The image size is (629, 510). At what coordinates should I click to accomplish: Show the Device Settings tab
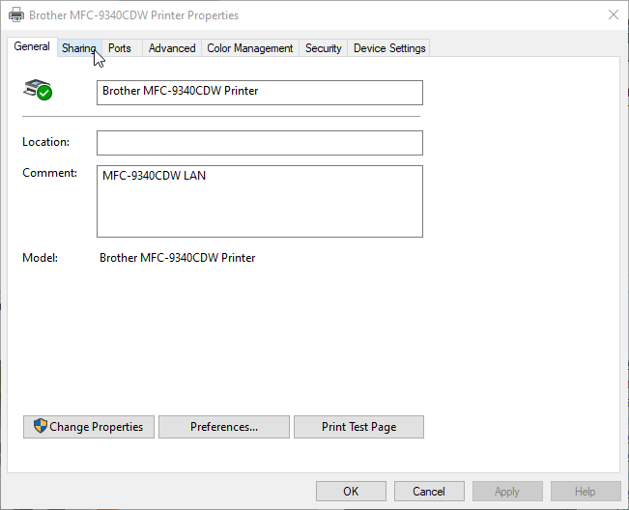coord(389,48)
